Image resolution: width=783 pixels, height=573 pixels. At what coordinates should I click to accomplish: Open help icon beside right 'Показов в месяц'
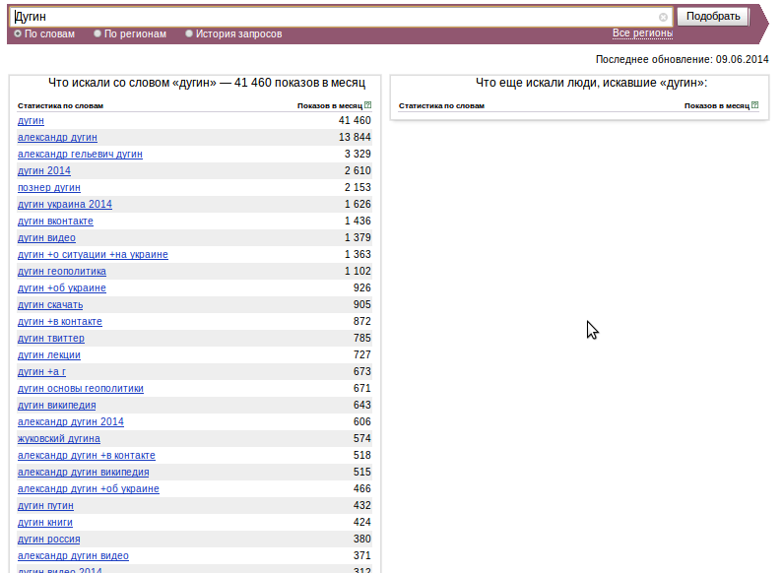click(x=755, y=104)
